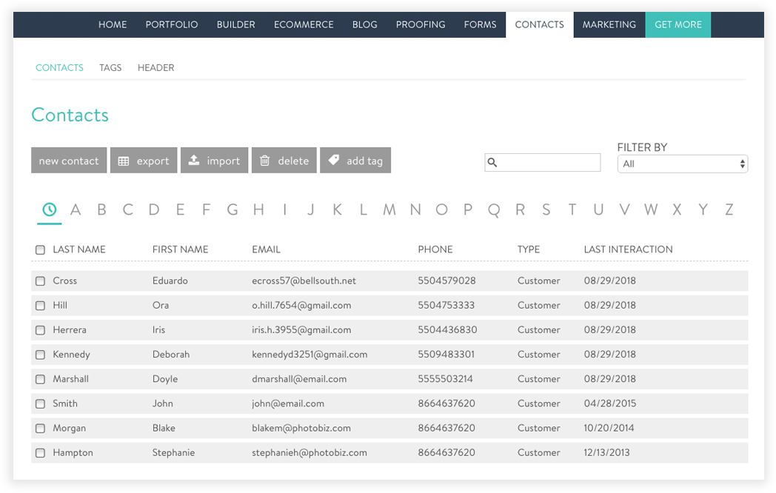Viewport: 776px width, 493px height.
Task: Select the Hampton contact checkbox
Action: point(40,453)
